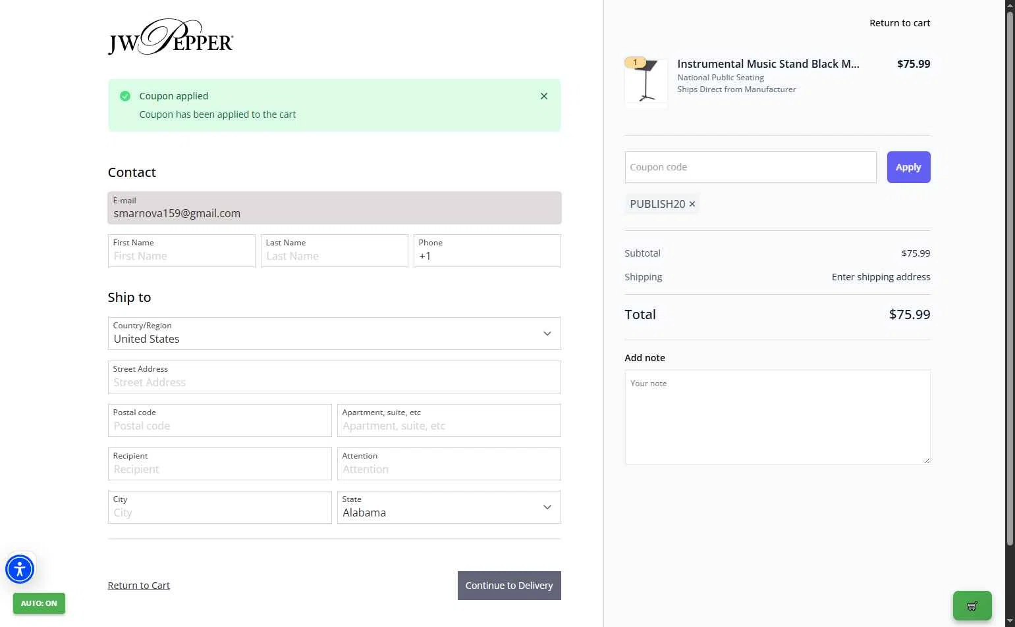Click the item quantity badge
This screenshot has height=627, width=1015.
[635, 63]
